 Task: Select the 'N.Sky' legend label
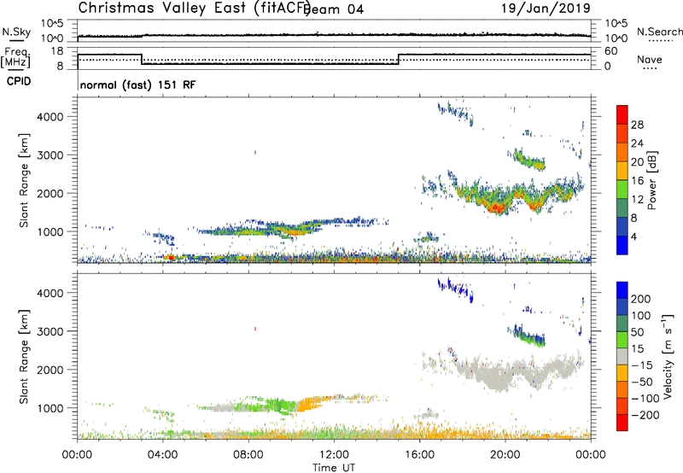(x=16, y=32)
